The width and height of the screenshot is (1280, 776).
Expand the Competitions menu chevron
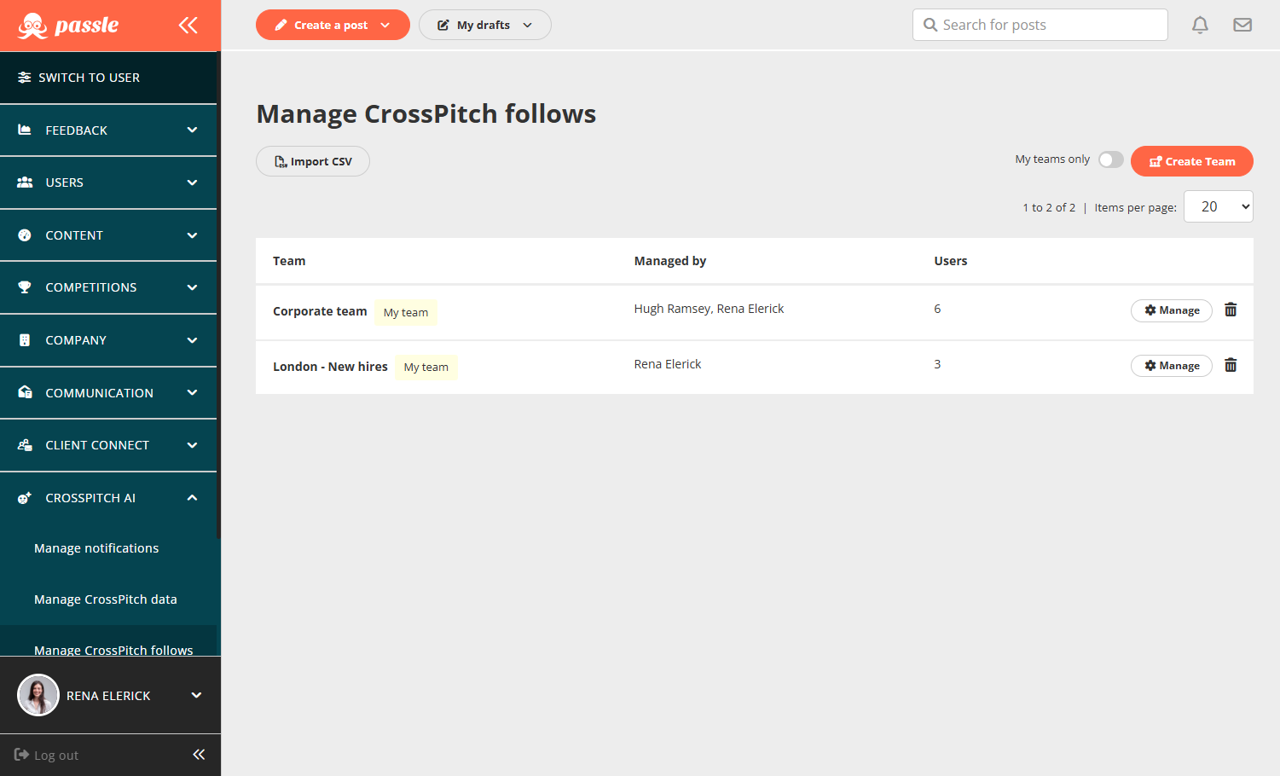[192, 287]
